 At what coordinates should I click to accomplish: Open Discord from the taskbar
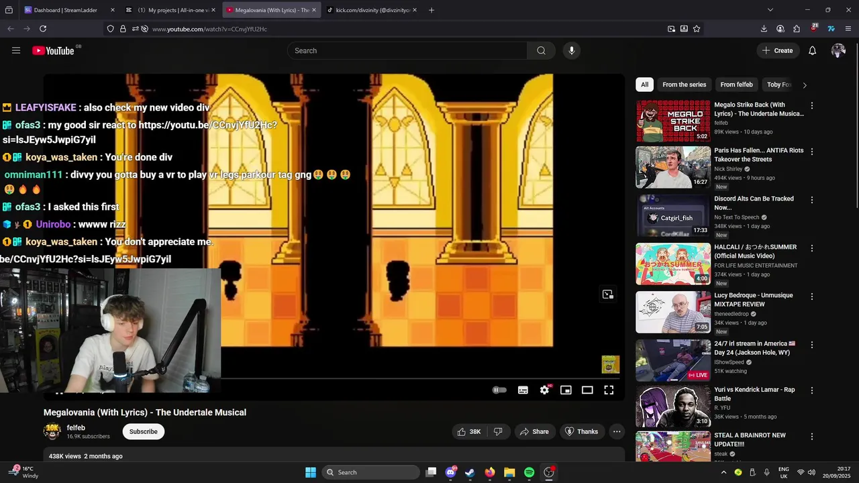451,472
